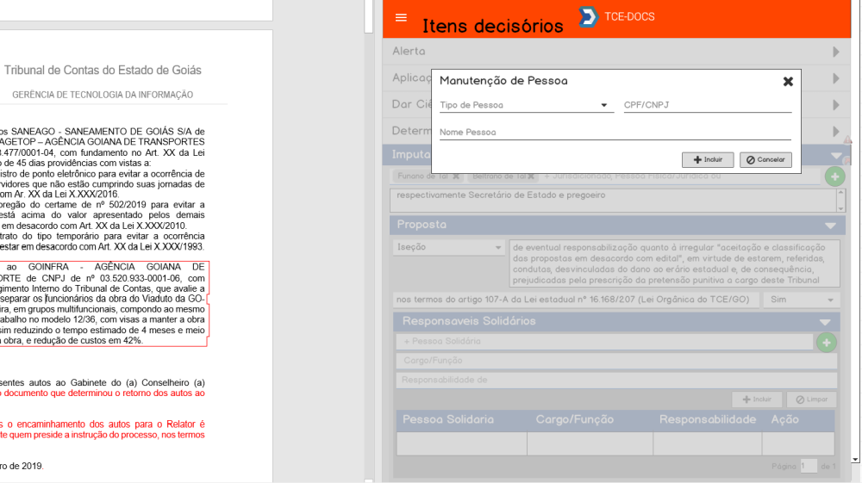This screenshot has width=862, height=483.
Task: Collapse the Responsaveis Solidários section
Action: pos(824,322)
